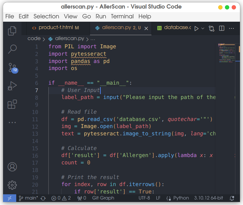Click 'count = 0' on line 17
The height and width of the screenshot is (205, 243).
click(x=76, y=163)
